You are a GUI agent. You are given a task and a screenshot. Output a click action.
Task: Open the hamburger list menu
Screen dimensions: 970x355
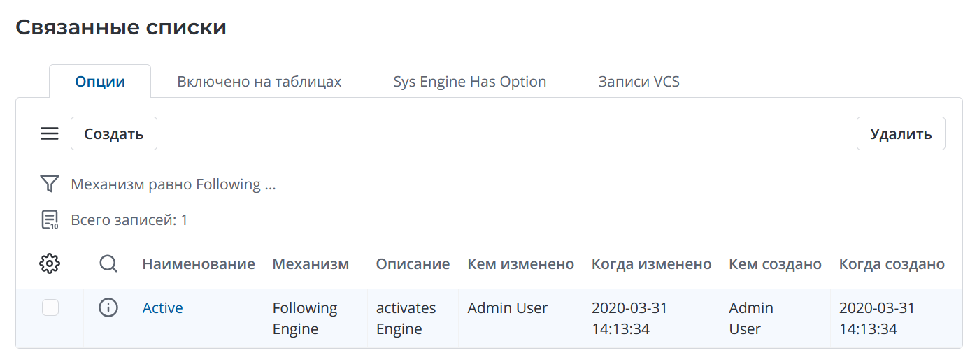[x=50, y=133]
